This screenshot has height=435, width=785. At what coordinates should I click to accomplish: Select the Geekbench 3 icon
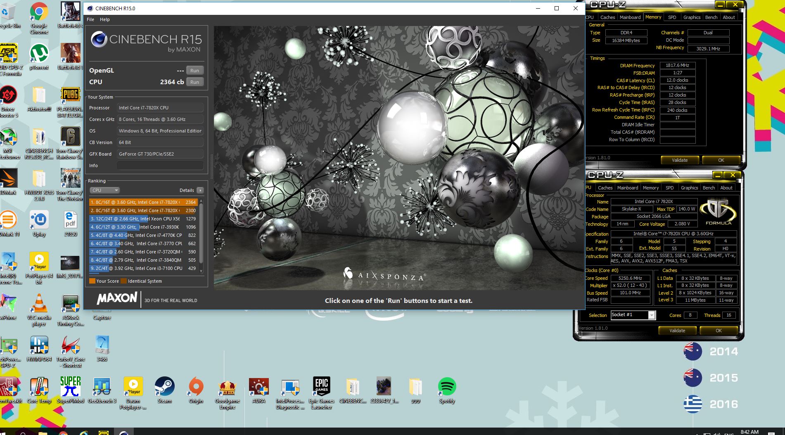click(102, 390)
